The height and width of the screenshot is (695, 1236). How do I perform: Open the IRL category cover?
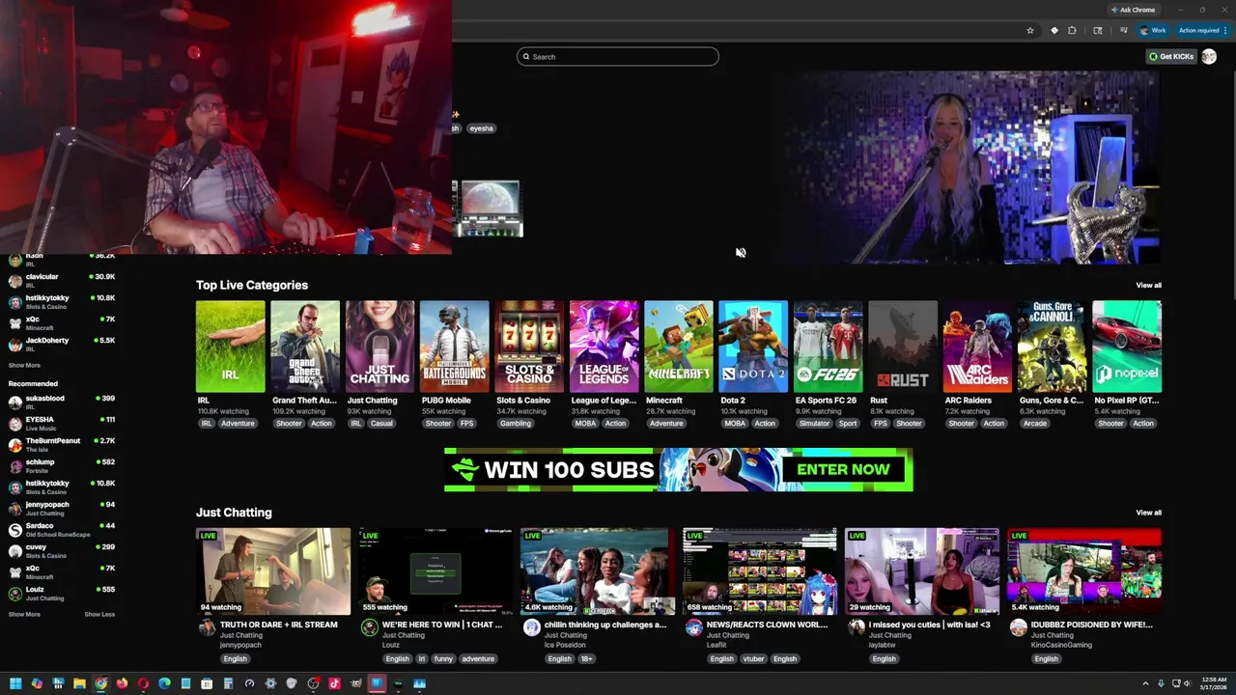230,347
